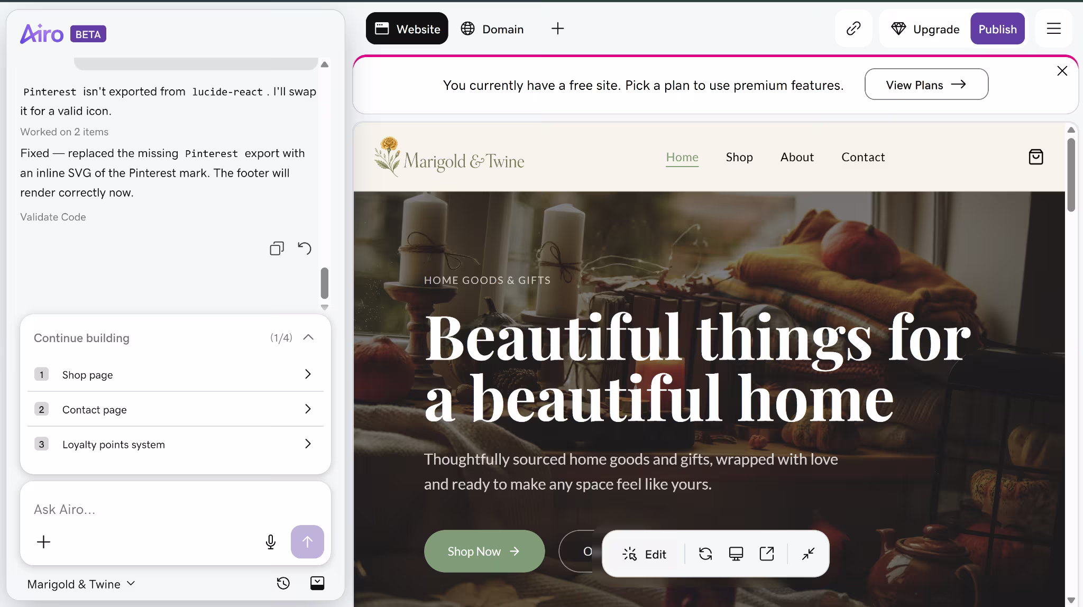Expand the Contact page suggestion
This screenshot has height=607, width=1083.
tap(176, 409)
